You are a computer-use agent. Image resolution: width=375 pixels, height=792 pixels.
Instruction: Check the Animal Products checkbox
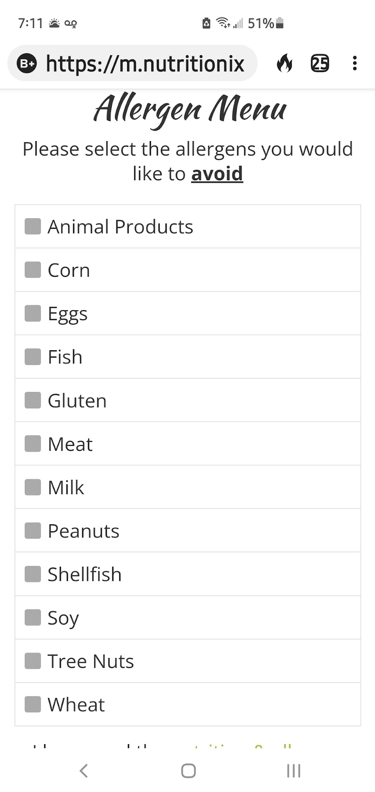[x=33, y=226]
